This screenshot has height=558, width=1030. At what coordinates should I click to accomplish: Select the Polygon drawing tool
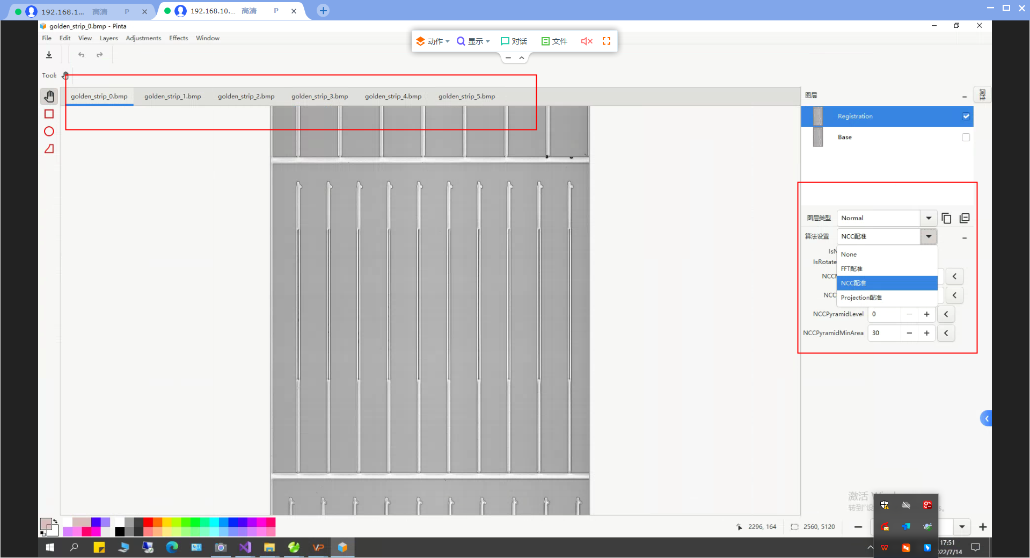pyautogui.click(x=49, y=149)
